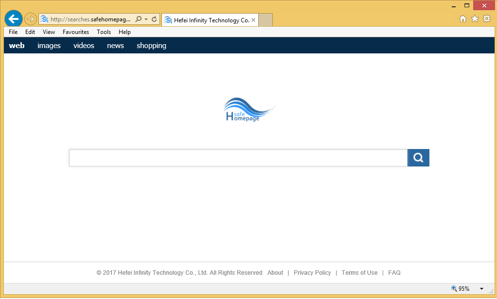Screen dimensions: 497x299
Task: Refresh the page with the reload icon
Action: 155,19
